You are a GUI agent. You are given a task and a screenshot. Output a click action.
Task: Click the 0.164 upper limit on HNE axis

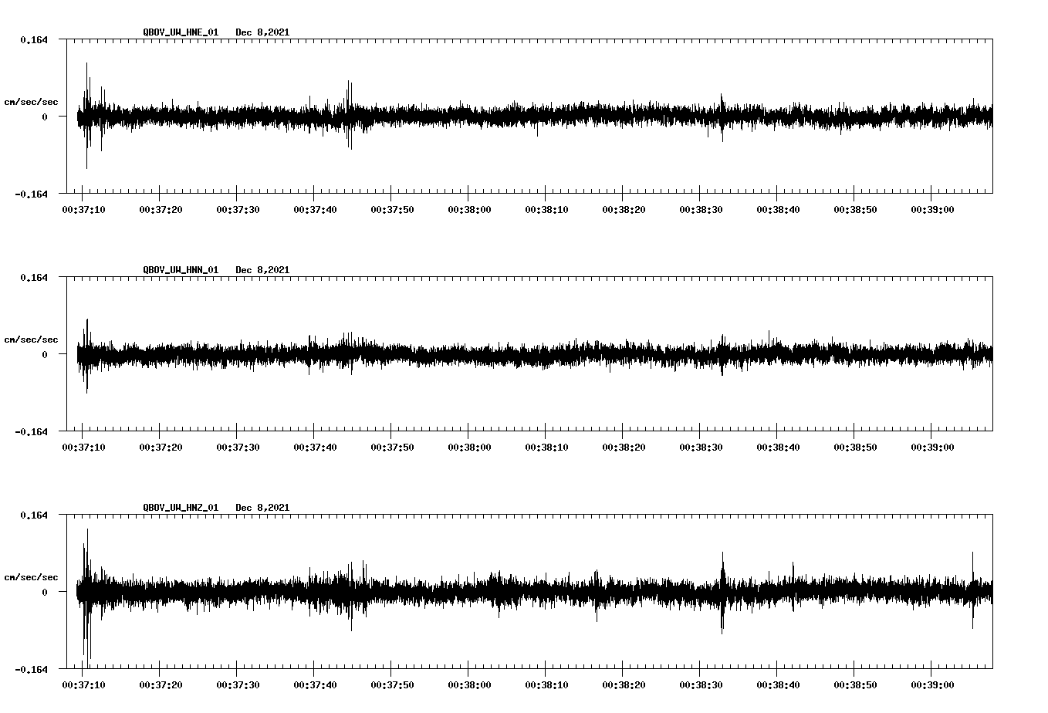[33, 39]
